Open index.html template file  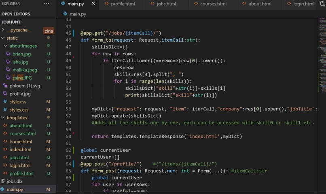point(20,150)
